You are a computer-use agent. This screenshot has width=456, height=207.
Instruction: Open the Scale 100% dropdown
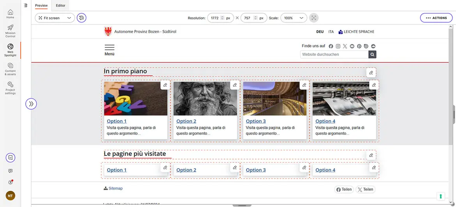tap(293, 18)
